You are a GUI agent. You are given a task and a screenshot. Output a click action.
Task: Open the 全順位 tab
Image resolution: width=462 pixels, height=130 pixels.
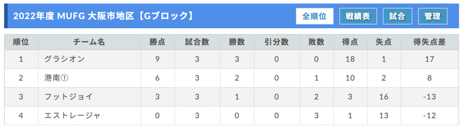point(315,16)
